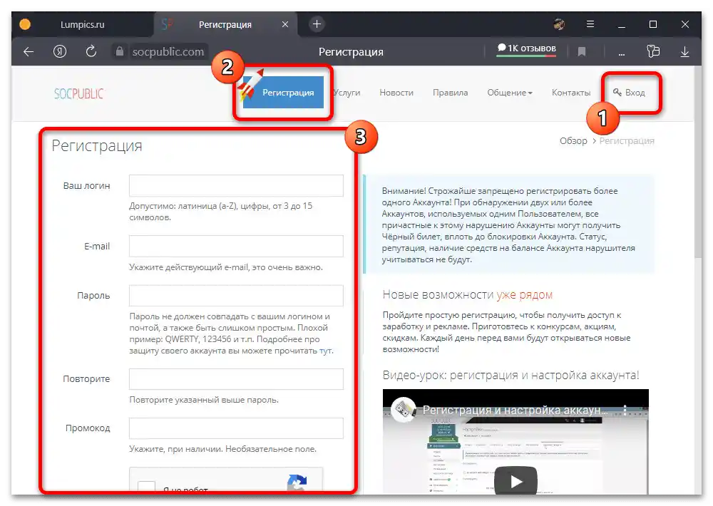Focus the Повторите password field
The height and width of the screenshot is (506, 713).
click(236, 378)
